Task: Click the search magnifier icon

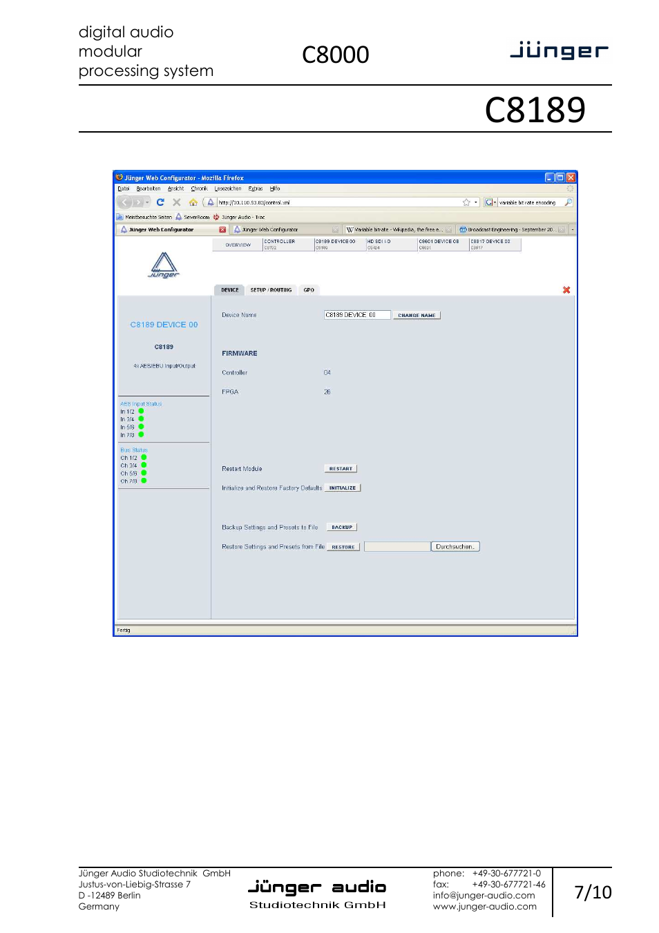Action: pos(568,202)
